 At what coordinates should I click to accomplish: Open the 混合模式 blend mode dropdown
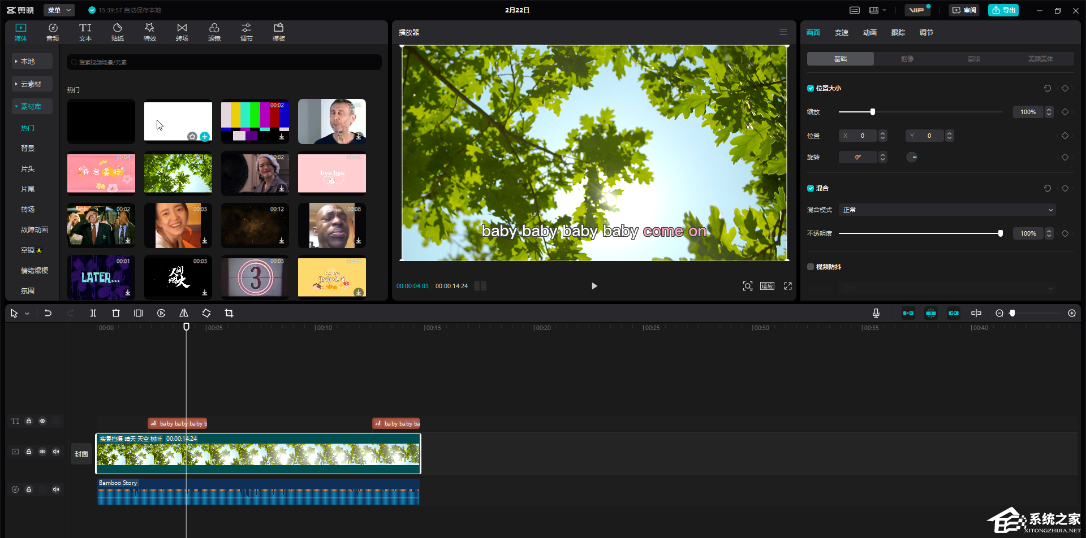(x=947, y=210)
